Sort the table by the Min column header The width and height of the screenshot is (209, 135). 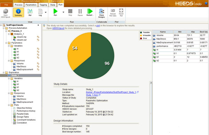point(180,32)
